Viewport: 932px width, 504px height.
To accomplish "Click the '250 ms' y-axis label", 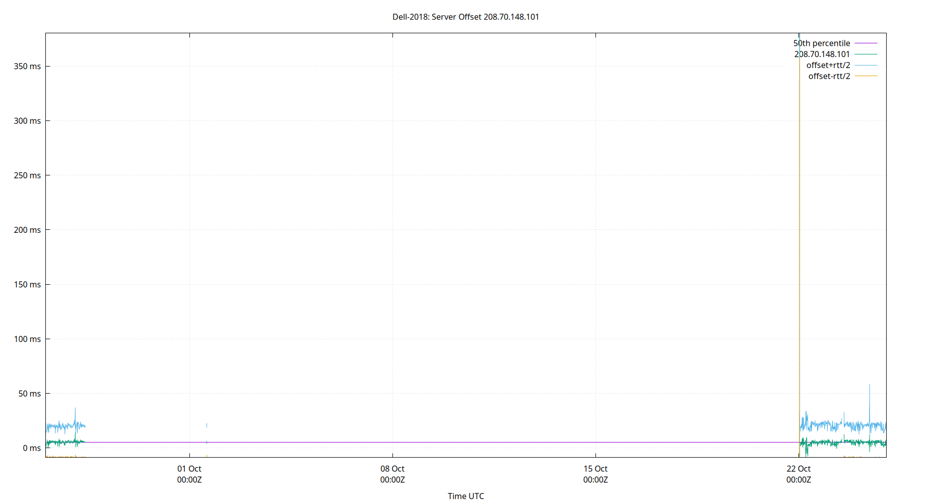I will click(x=27, y=175).
